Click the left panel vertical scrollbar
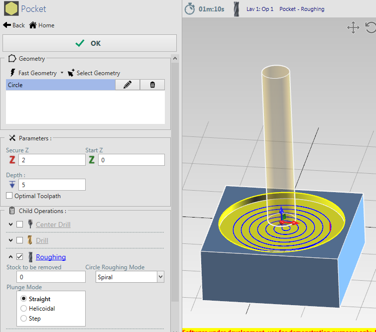 tap(175, 182)
